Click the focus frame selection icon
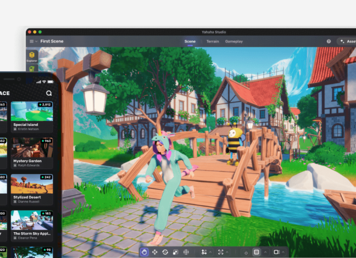356x258 pixels. pyautogui.click(x=220, y=252)
